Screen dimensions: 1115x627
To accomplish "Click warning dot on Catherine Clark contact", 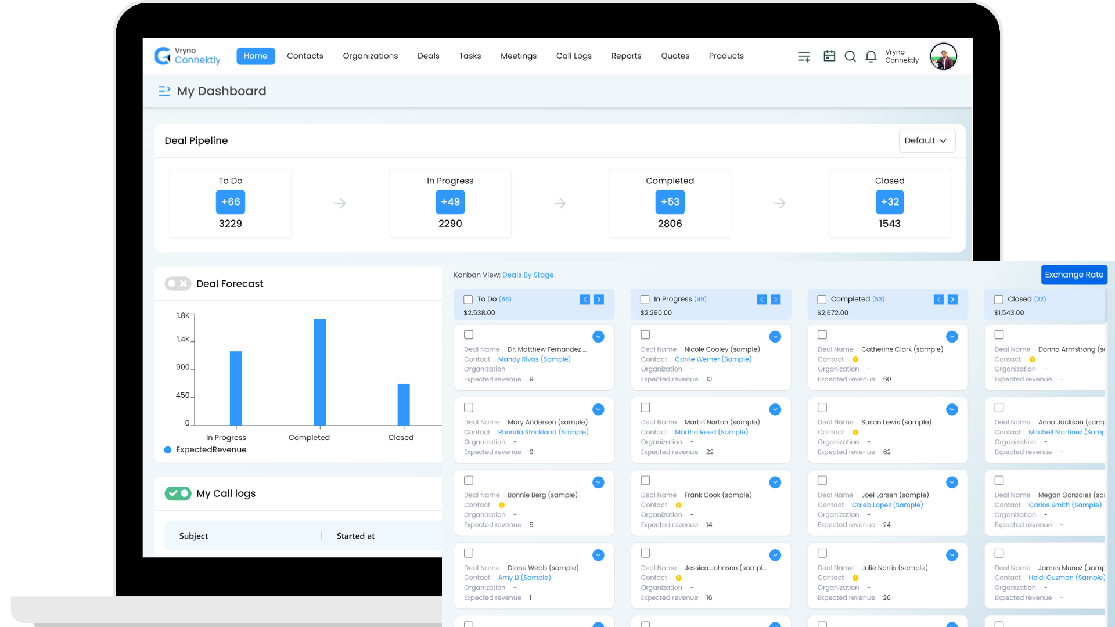I will [855, 359].
